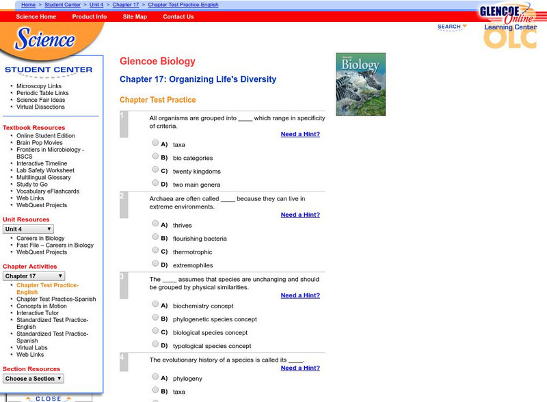Open Interactive Tutor

(x=38, y=313)
